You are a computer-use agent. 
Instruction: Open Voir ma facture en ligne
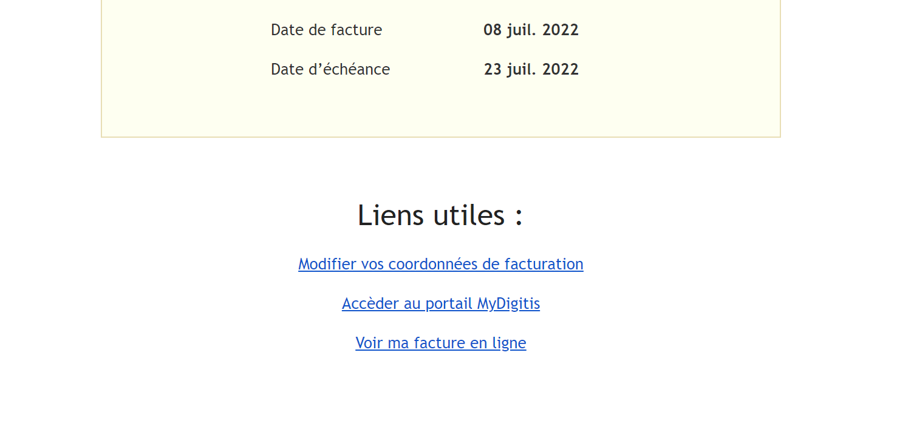tap(440, 343)
